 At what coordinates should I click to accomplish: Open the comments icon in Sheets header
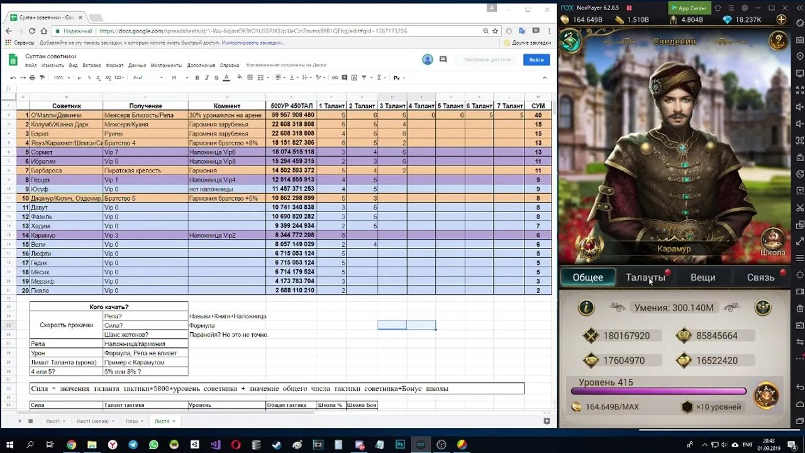(443, 60)
